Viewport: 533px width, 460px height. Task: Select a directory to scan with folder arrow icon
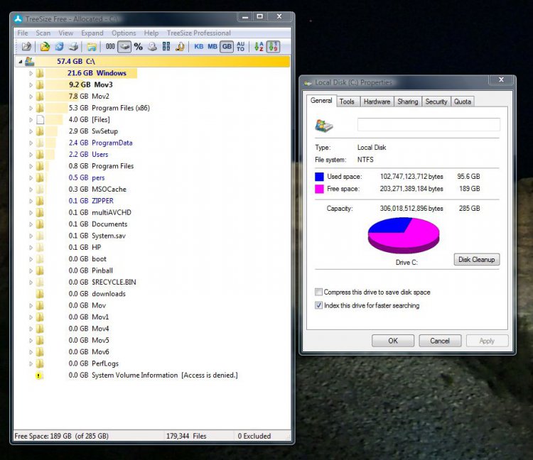[45, 47]
